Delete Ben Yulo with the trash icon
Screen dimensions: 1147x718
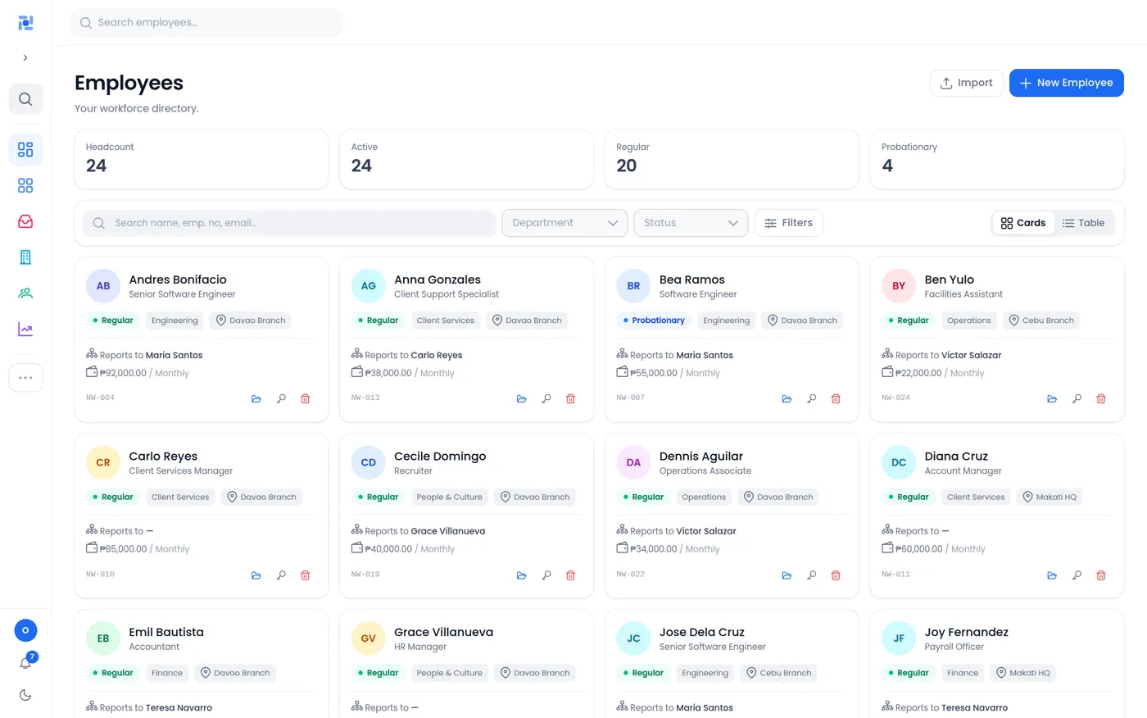1101,399
